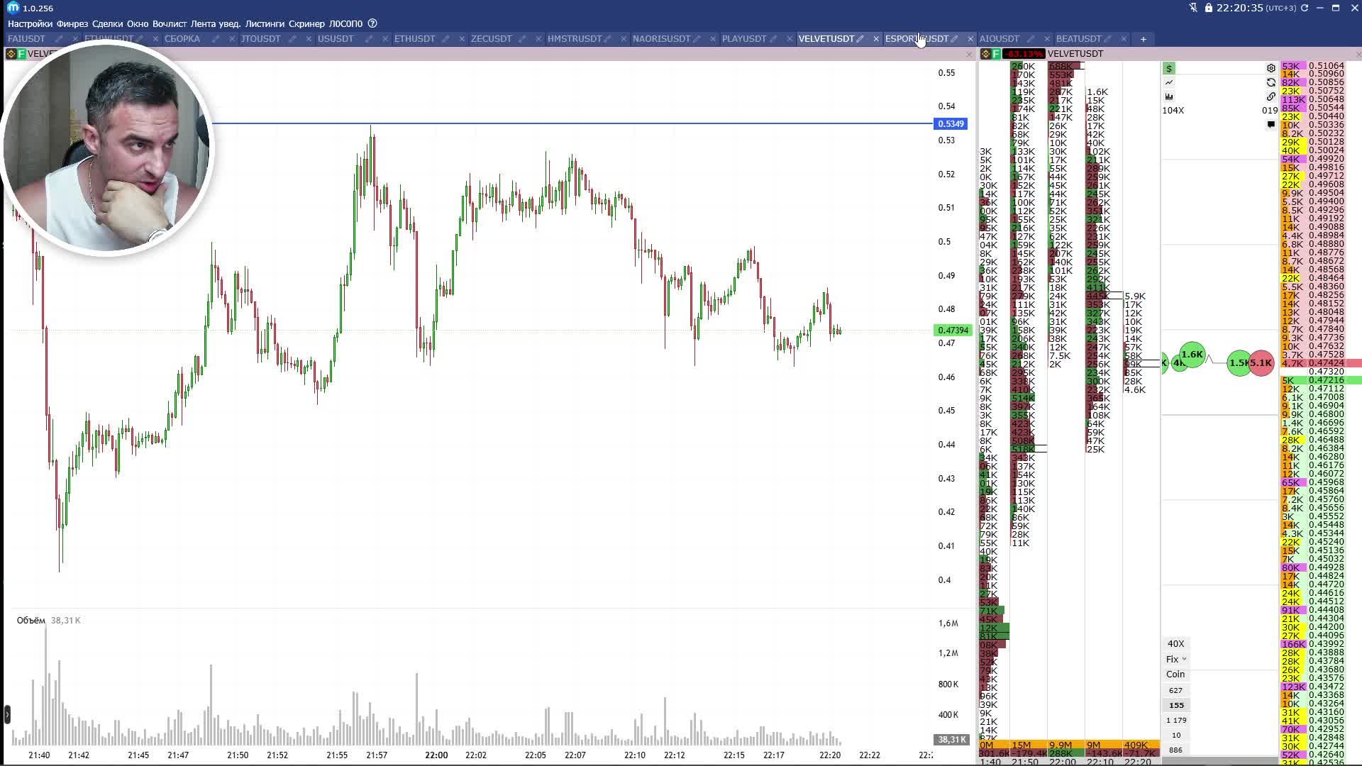Screen dimensions: 1362x766
Task: Click the dollar sign icon in order book
Action: tap(1169, 68)
